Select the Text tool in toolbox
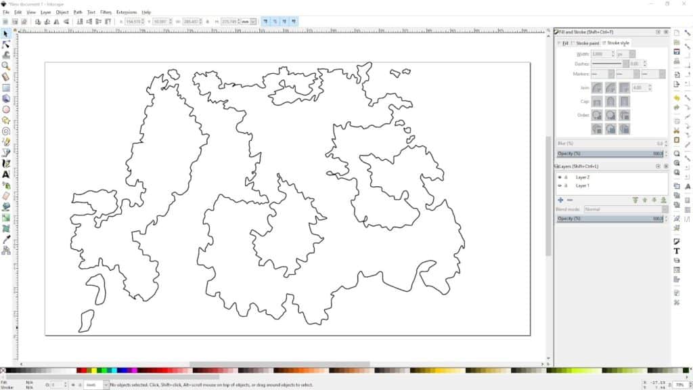Image resolution: width=693 pixels, height=390 pixels. tap(5, 175)
